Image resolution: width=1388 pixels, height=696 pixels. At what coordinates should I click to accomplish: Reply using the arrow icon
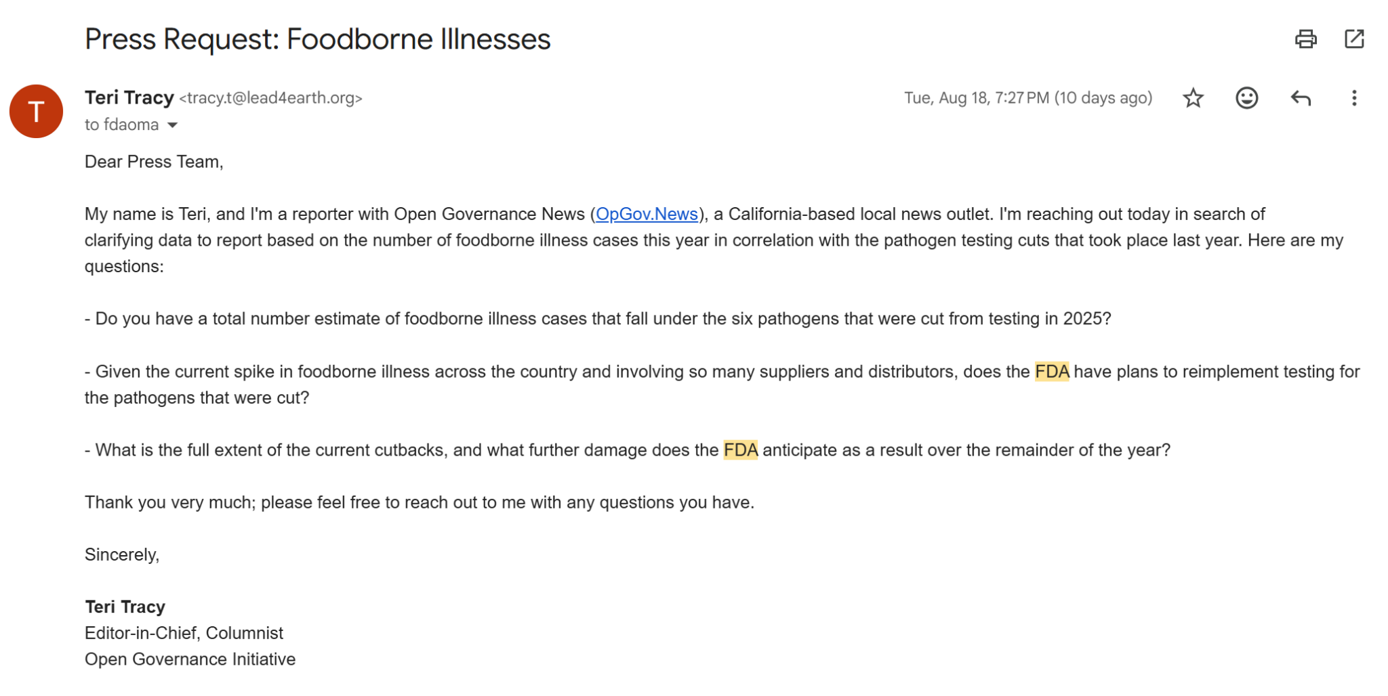click(x=1301, y=98)
